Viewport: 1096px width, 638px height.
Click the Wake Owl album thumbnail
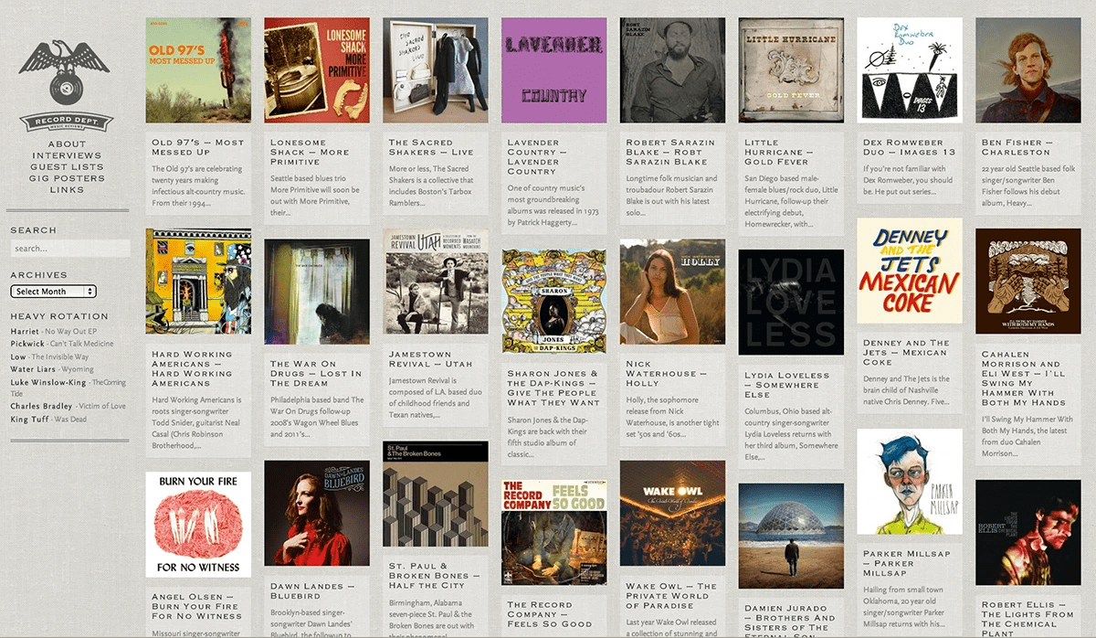pyautogui.click(x=672, y=514)
